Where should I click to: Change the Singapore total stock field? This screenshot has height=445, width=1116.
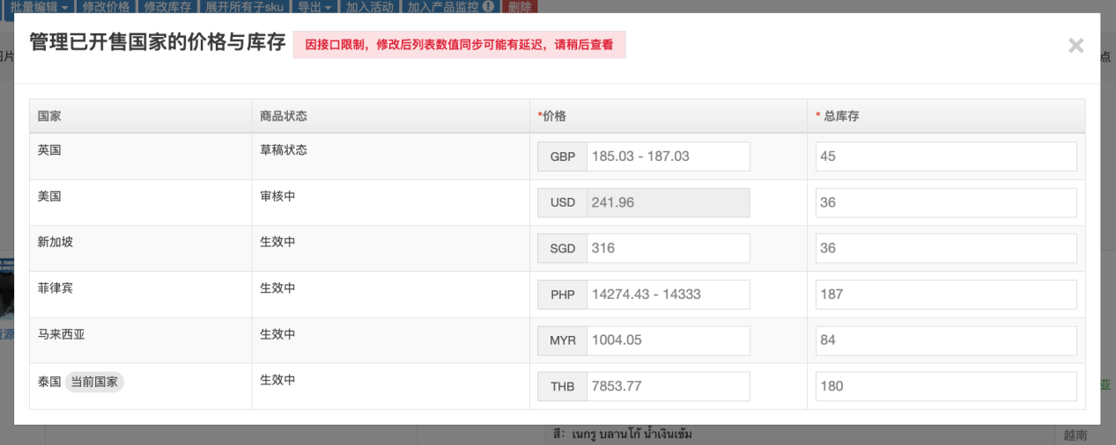click(x=945, y=248)
